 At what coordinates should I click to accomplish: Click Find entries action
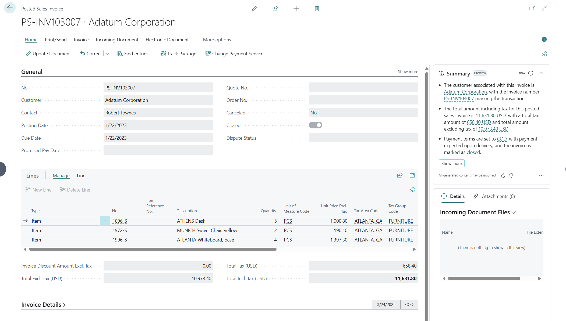click(135, 54)
